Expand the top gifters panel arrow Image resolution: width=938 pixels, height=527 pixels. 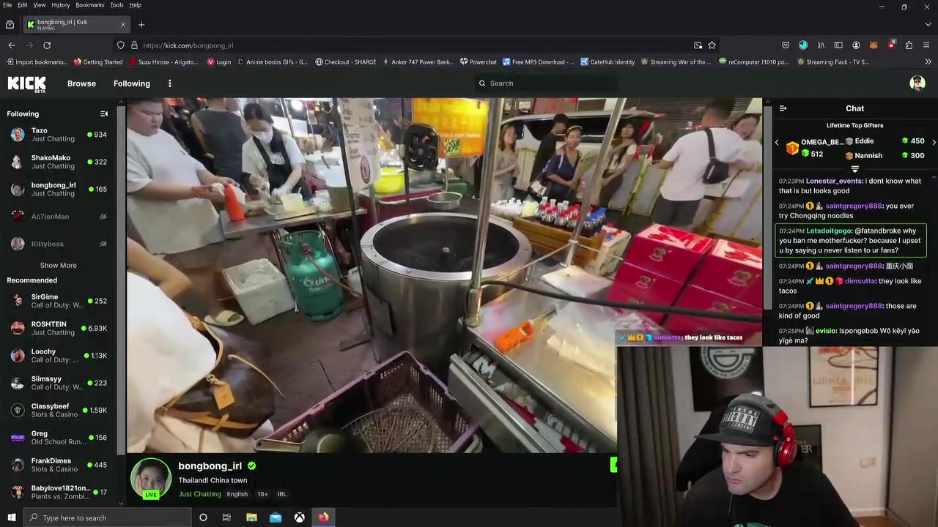pyautogui.click(x=854, y=169)
